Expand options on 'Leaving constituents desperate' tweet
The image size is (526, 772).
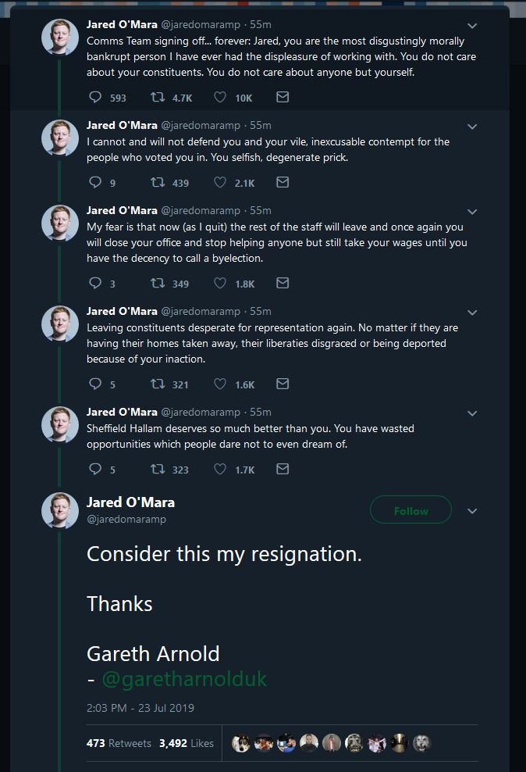[472, 313]
